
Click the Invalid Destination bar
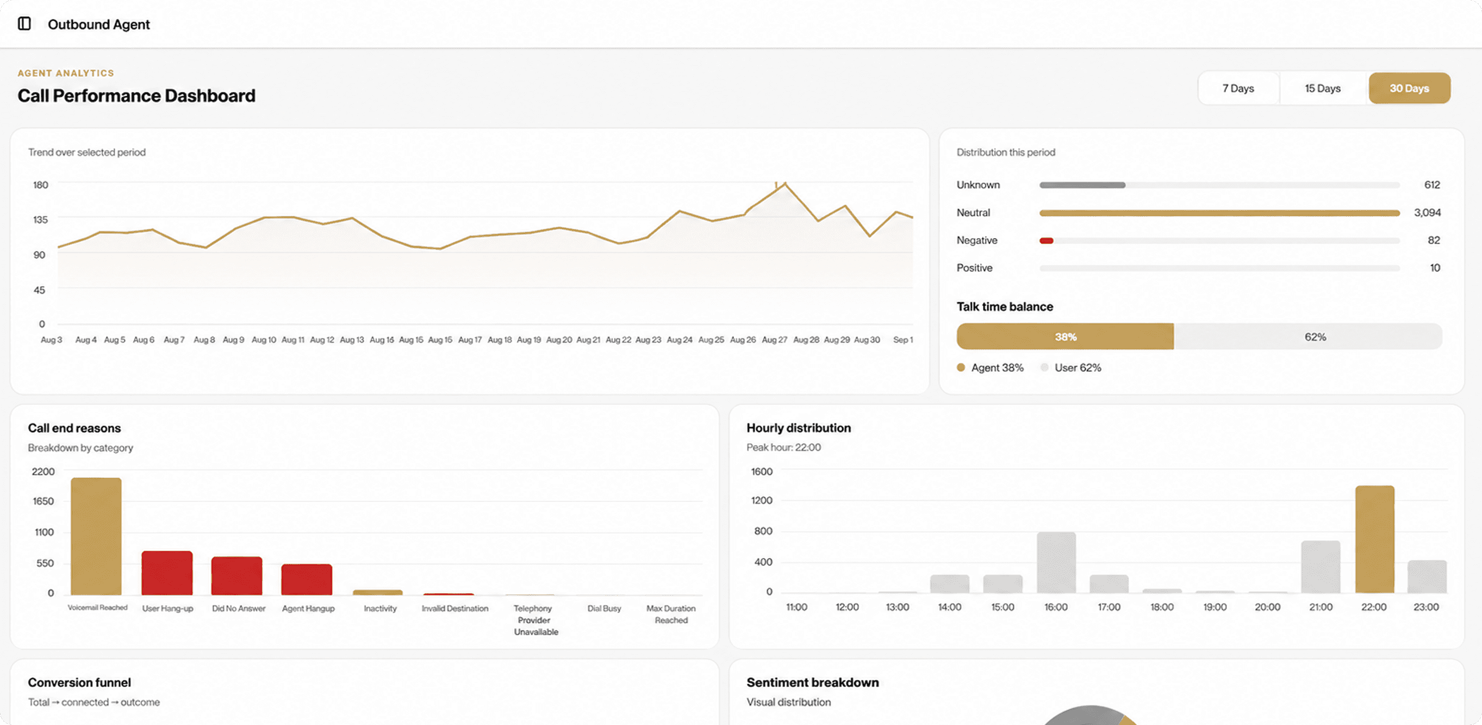(448, 594)
